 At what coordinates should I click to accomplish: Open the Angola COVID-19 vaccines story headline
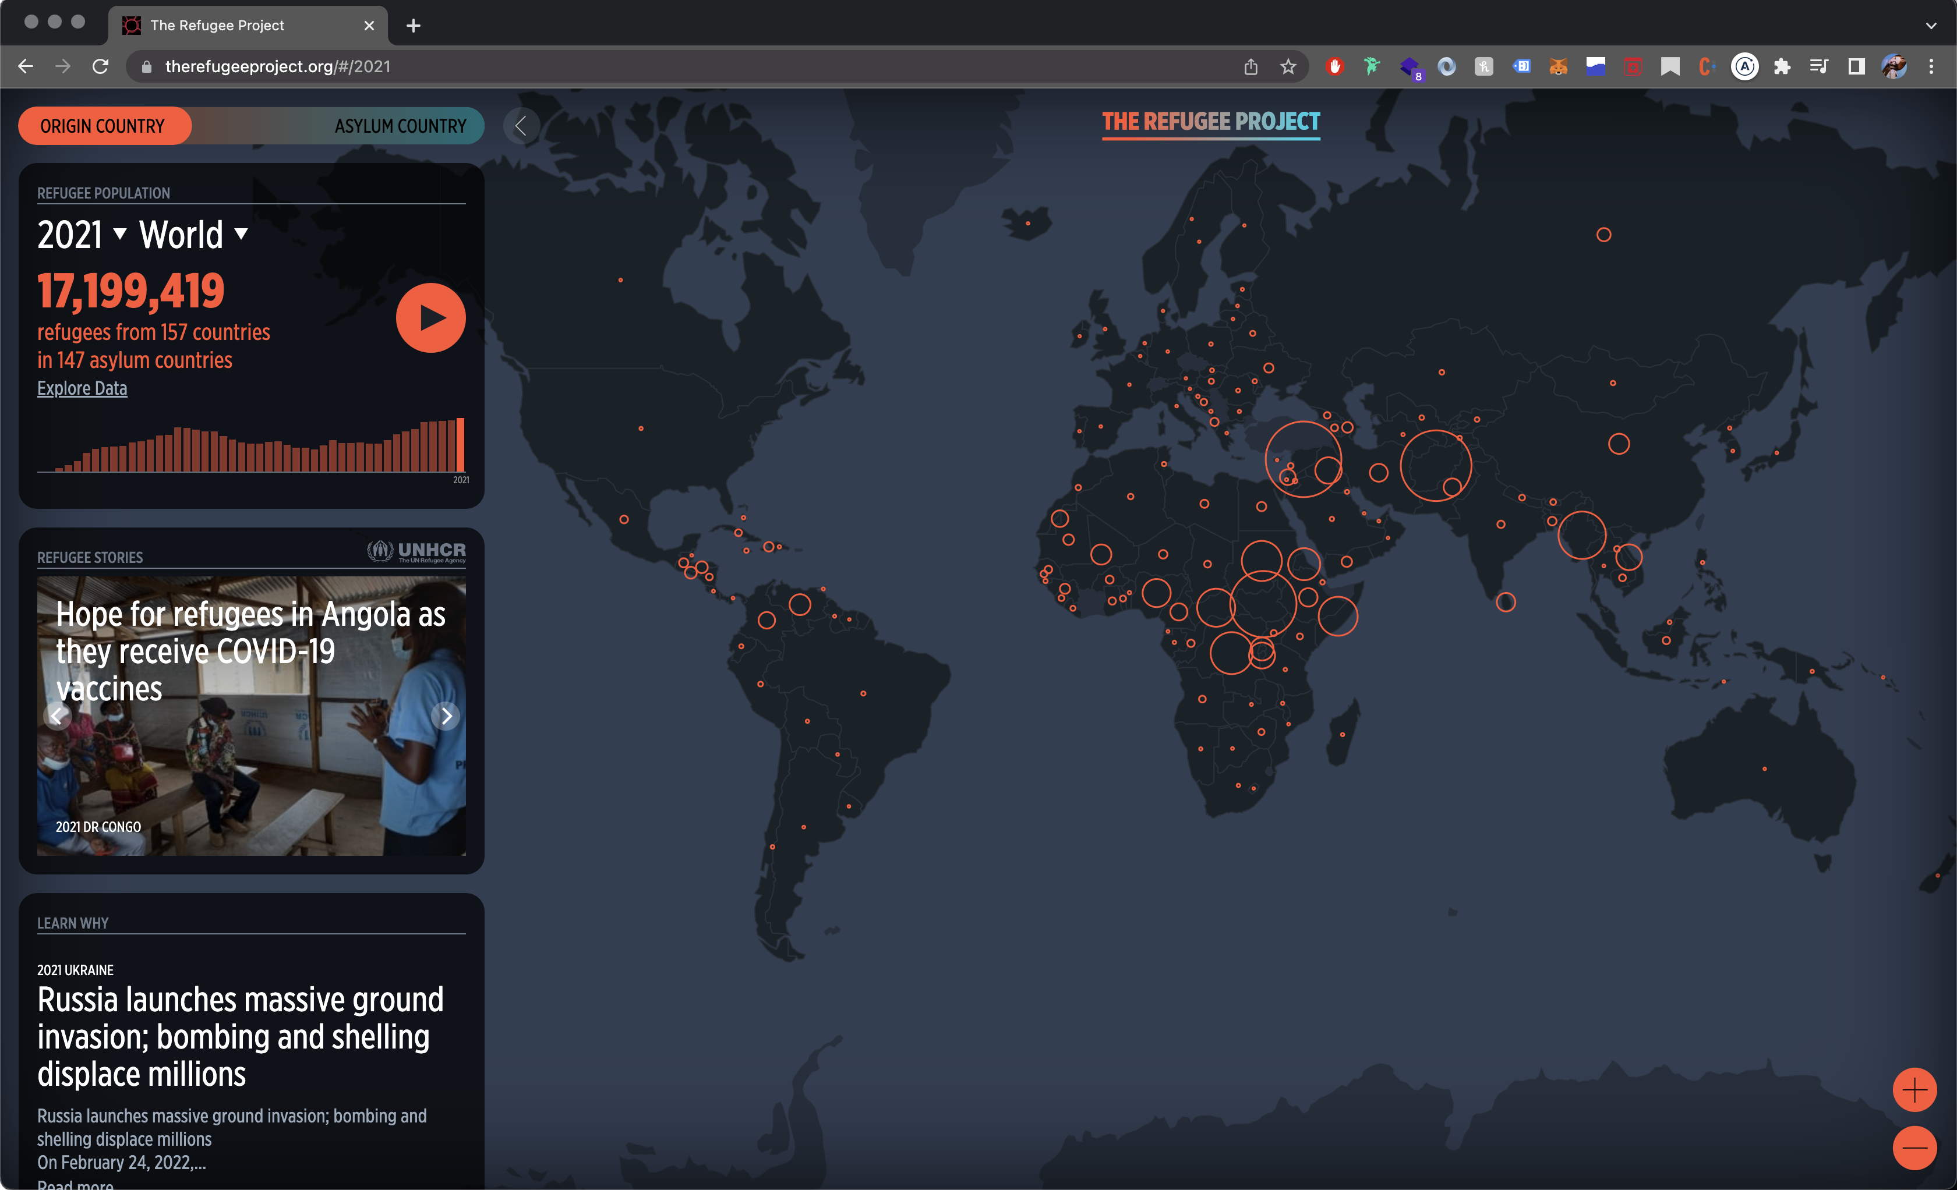(x=250, y=651)
